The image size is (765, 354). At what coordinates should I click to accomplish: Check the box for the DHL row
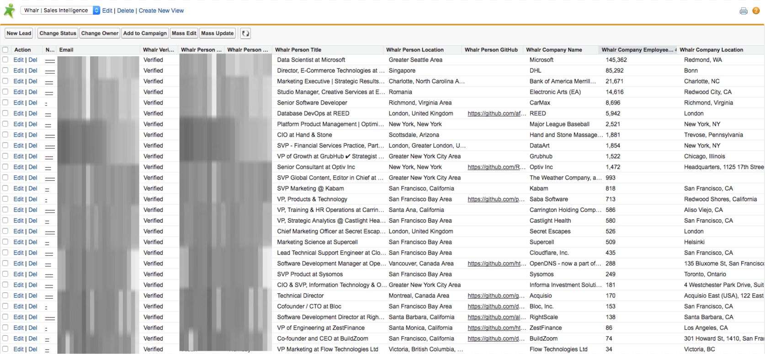point(5,70)
